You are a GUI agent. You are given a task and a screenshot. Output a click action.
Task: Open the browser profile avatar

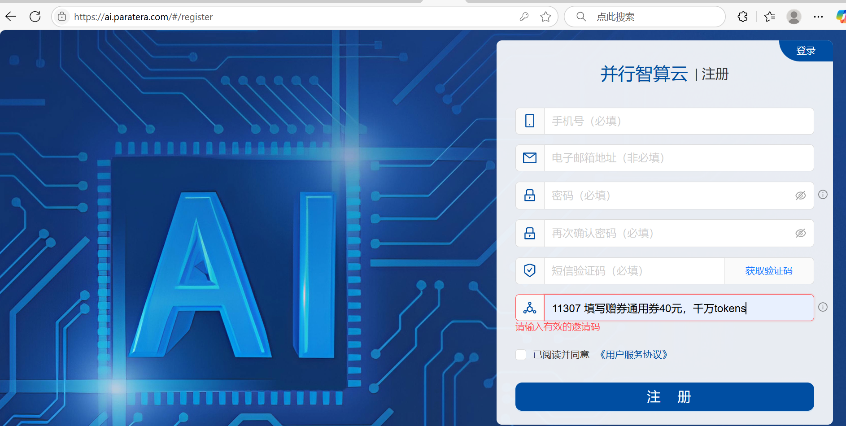click(794, 17)
